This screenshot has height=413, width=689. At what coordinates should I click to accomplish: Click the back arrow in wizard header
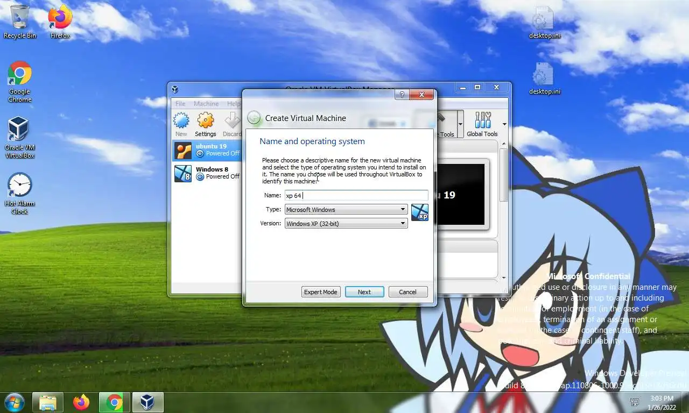coord(254,118)
